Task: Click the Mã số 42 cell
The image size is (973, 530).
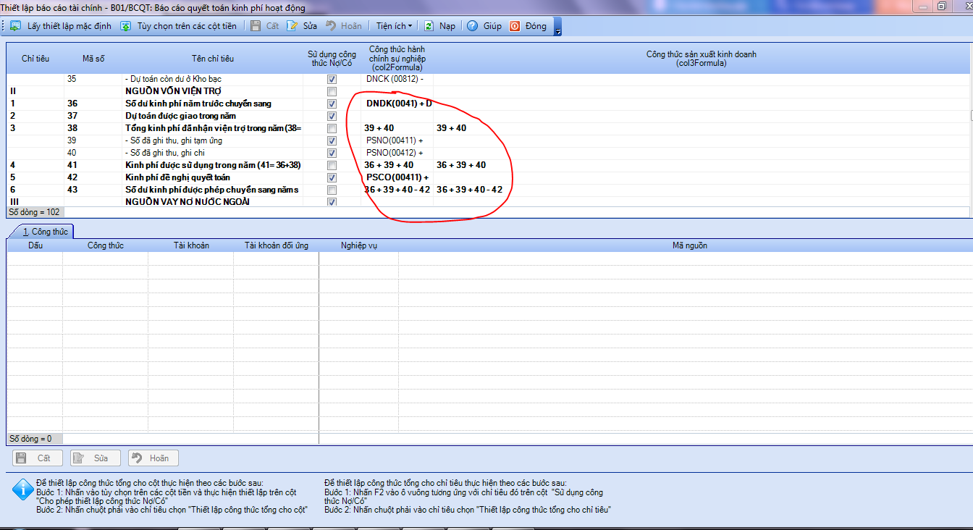Action: [x=93, y=177]
